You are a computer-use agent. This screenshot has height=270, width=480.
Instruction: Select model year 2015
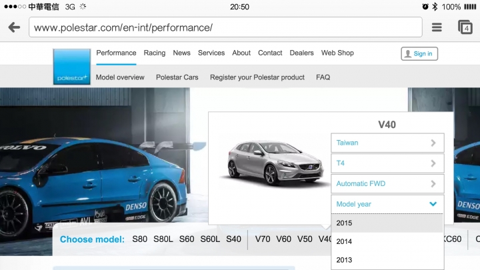(x=387, y=223)
